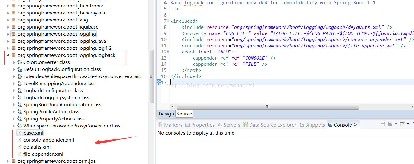Expand the ExtendedWhitespaceThrowableProxyConverter.class node
Viewport: 414px width, 164px height.
point(14,76)
